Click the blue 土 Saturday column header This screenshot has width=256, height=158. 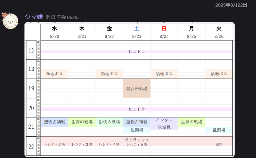[137, 28]
